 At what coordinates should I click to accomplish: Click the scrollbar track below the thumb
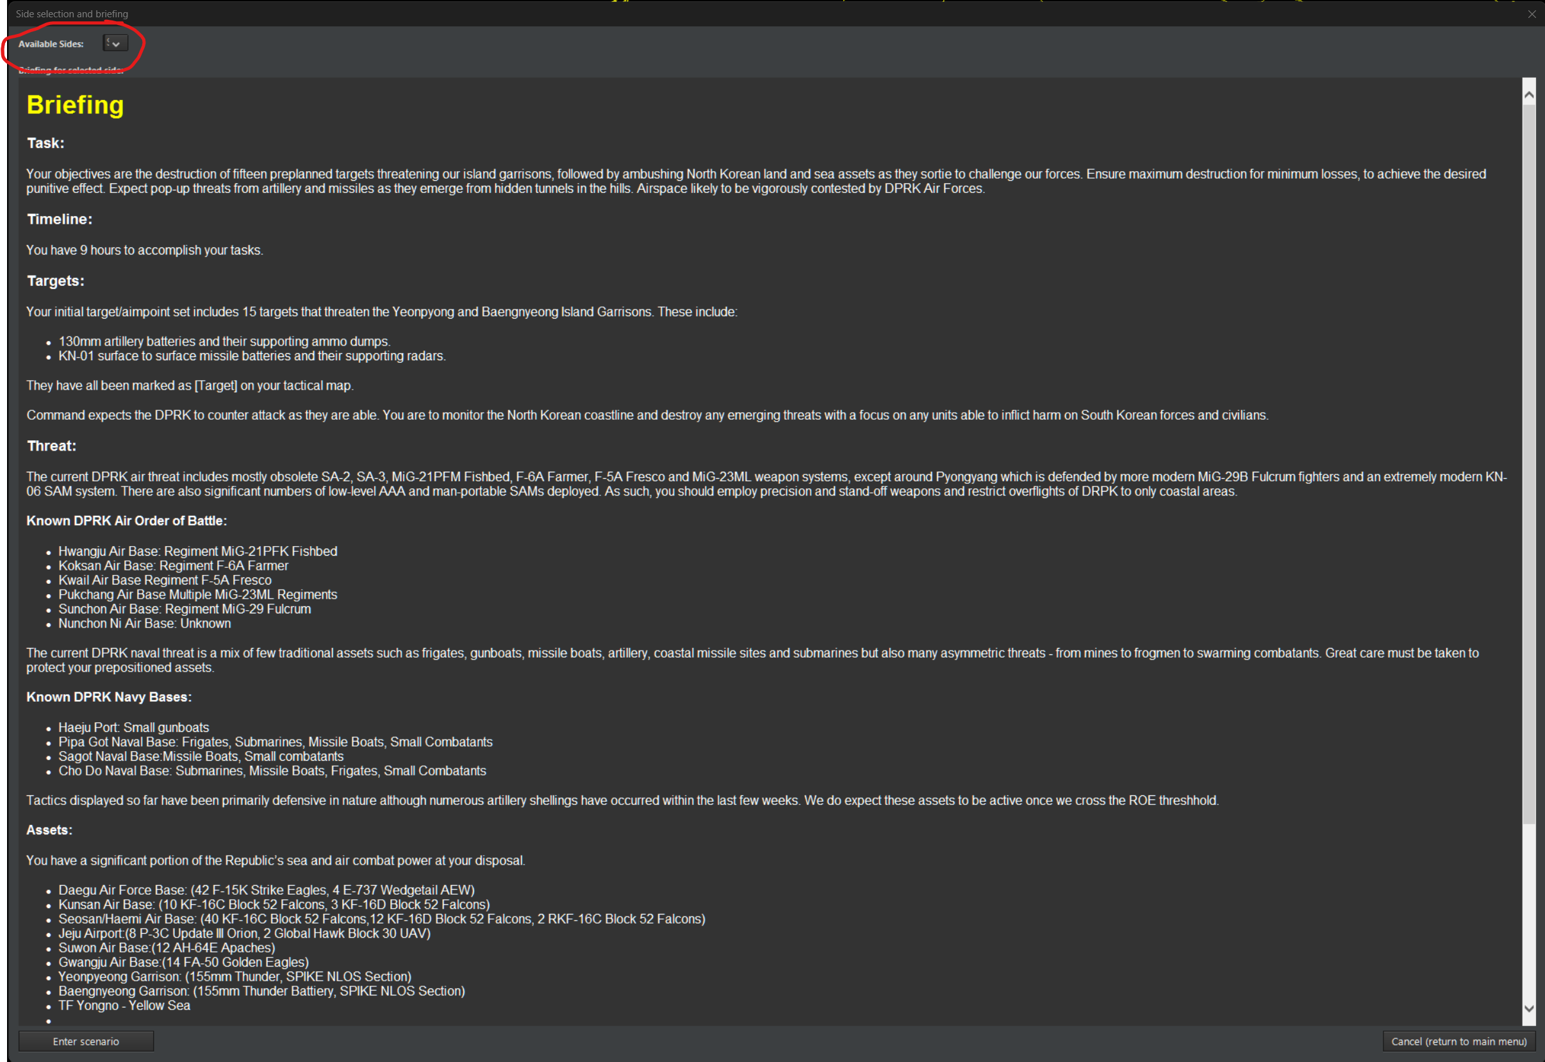tap(1529, 911)
